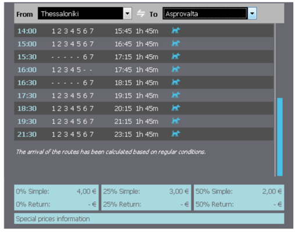Click the 23:15 arrival time
This screenshot has height=232, width=295.
(x=123, y=134)
